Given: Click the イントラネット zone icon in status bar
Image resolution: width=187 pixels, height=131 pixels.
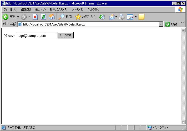Looking at the screenshot, I should (149, 128).
